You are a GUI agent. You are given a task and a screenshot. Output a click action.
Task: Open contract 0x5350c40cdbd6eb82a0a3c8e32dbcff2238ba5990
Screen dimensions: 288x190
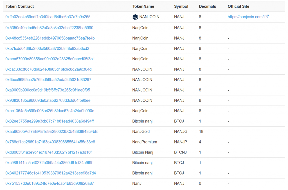(x=49, y=28)
